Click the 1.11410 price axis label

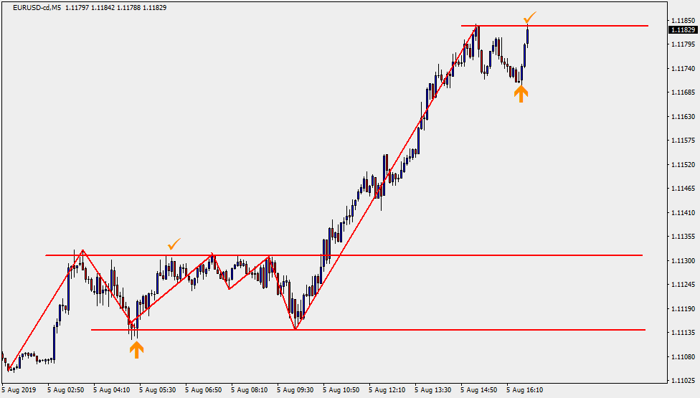[x=684, y=212]
